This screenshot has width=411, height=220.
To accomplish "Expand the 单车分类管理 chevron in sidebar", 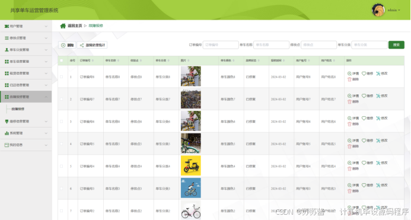I will [46, 50].
